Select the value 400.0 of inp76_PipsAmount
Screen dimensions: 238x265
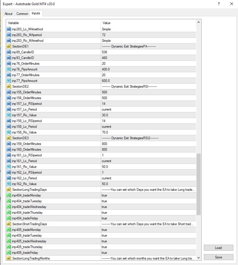coord(106,69)
